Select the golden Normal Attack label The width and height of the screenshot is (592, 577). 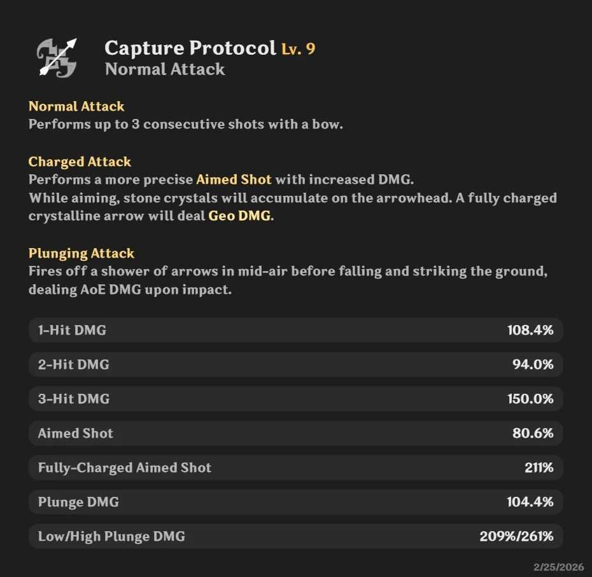(x=76, y=106)
